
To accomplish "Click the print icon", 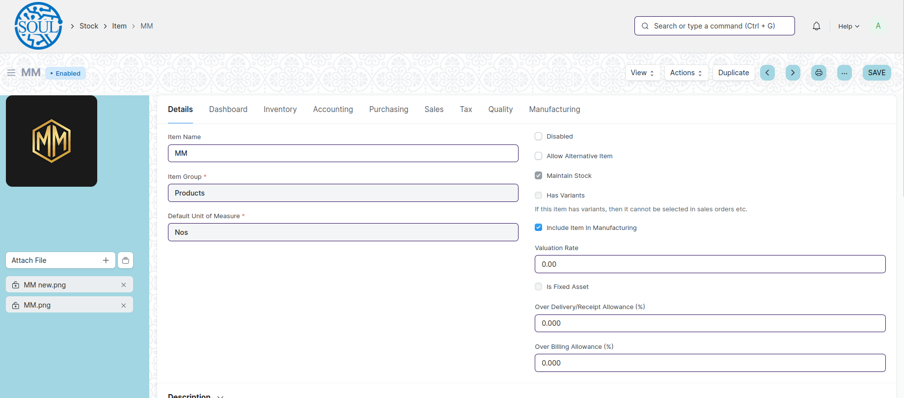I will 819,73.
